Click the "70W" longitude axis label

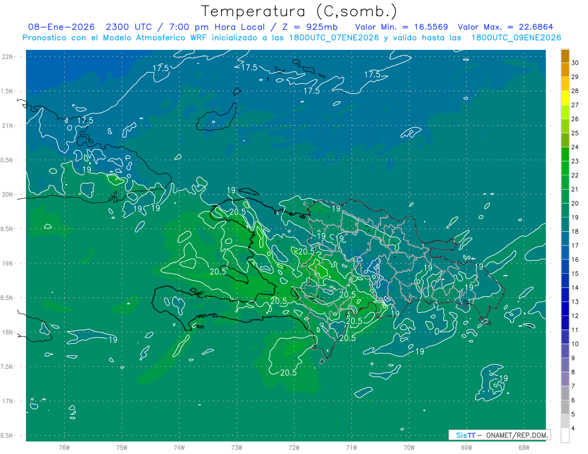pyautogui.click(x=409, y=447)
